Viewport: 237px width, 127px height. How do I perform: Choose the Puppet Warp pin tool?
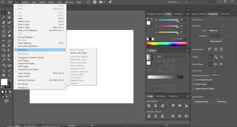[x=9, y=46]
